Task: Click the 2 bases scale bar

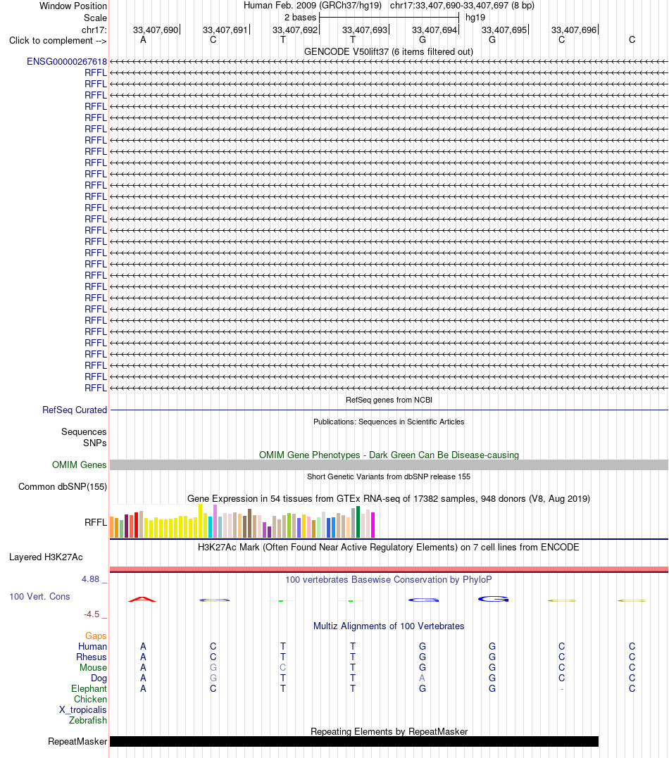Action: (389, 18)
